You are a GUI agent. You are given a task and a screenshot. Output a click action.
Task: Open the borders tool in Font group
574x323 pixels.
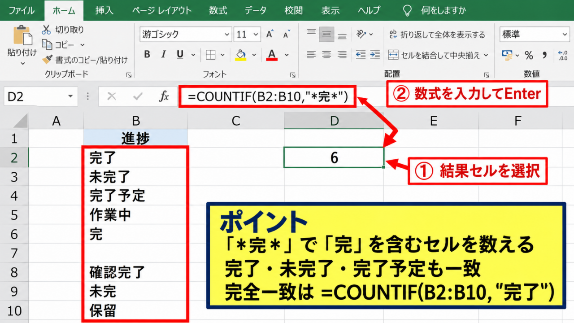click(210, 55)
